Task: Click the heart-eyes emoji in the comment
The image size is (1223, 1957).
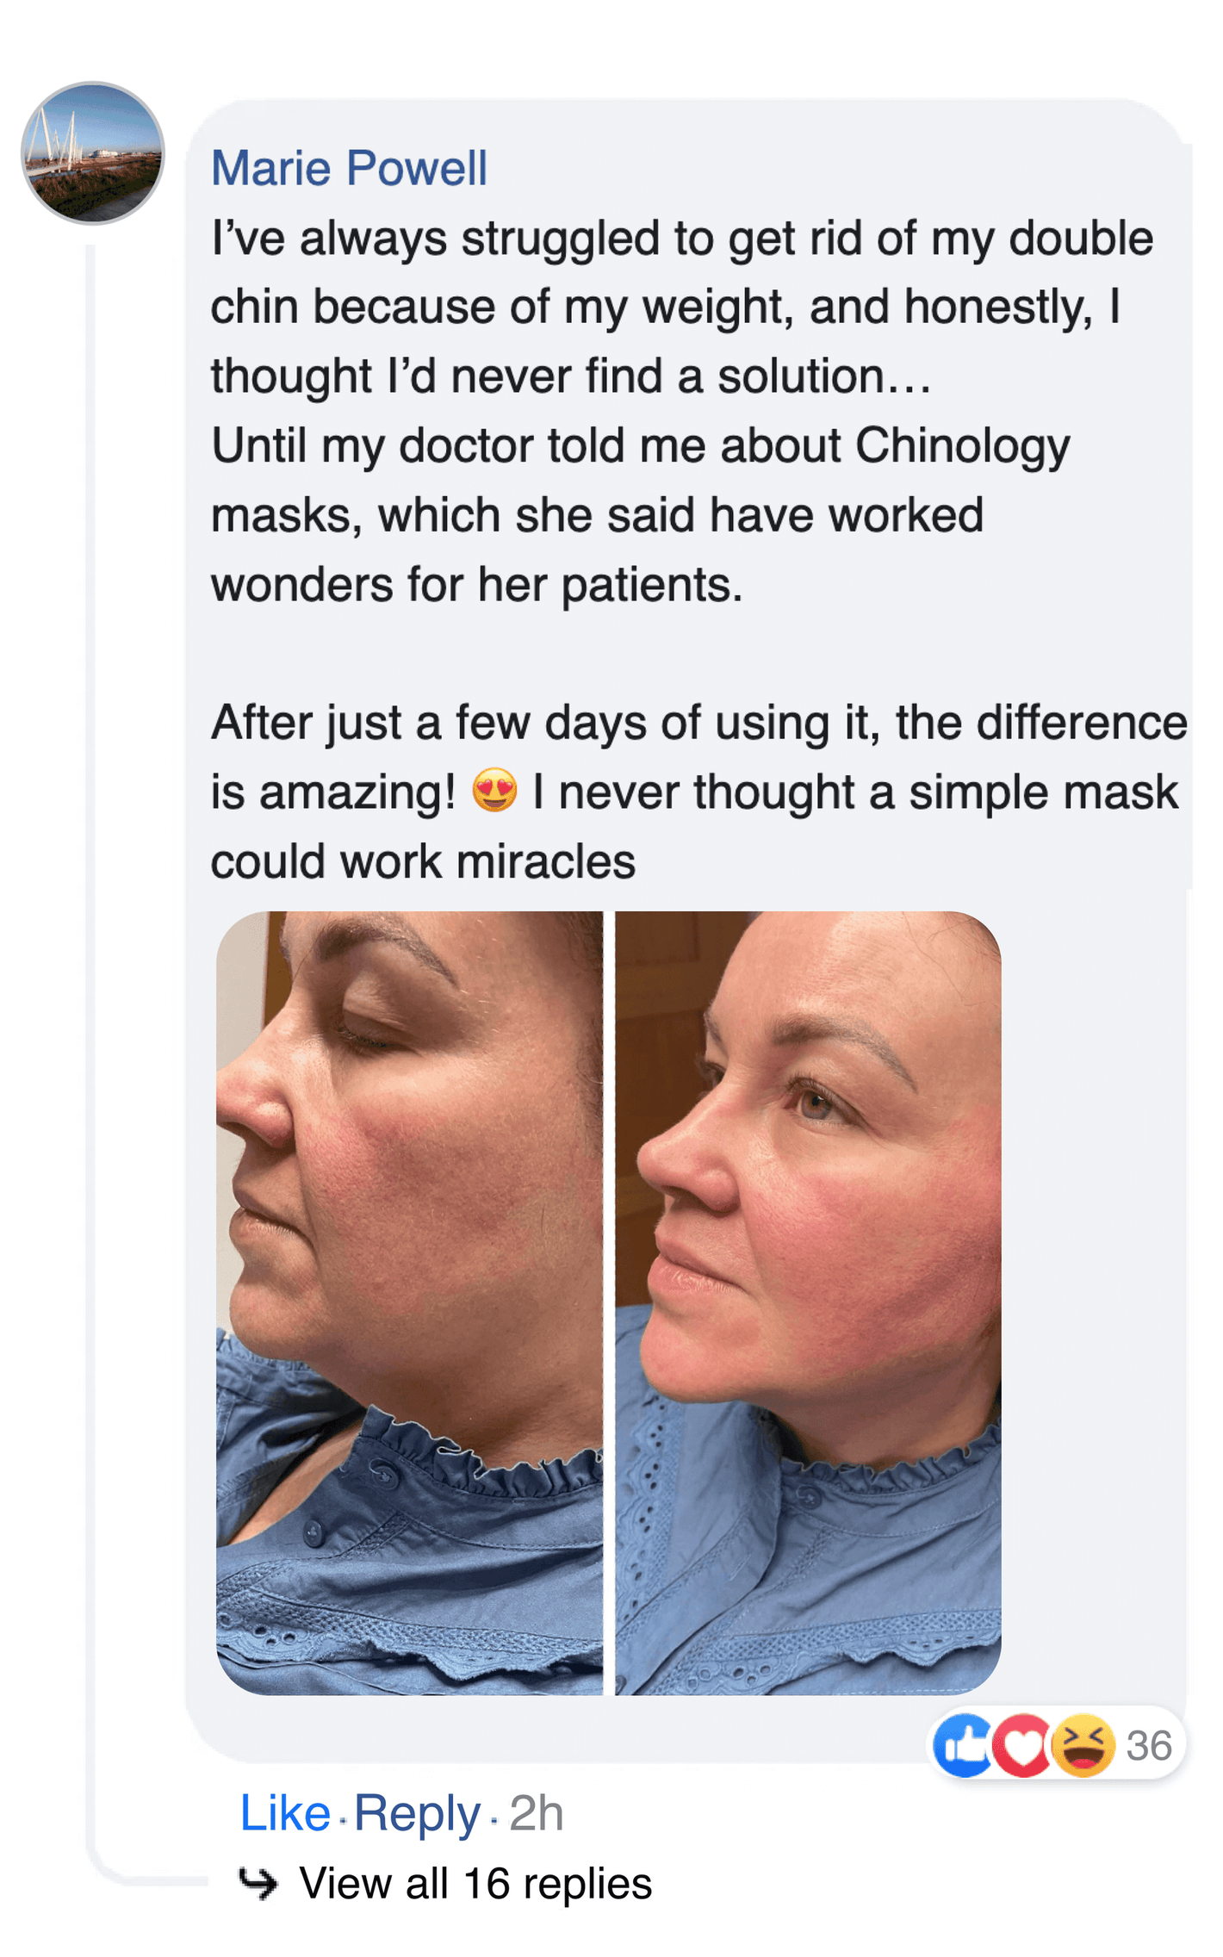Action: click(494, 791)
